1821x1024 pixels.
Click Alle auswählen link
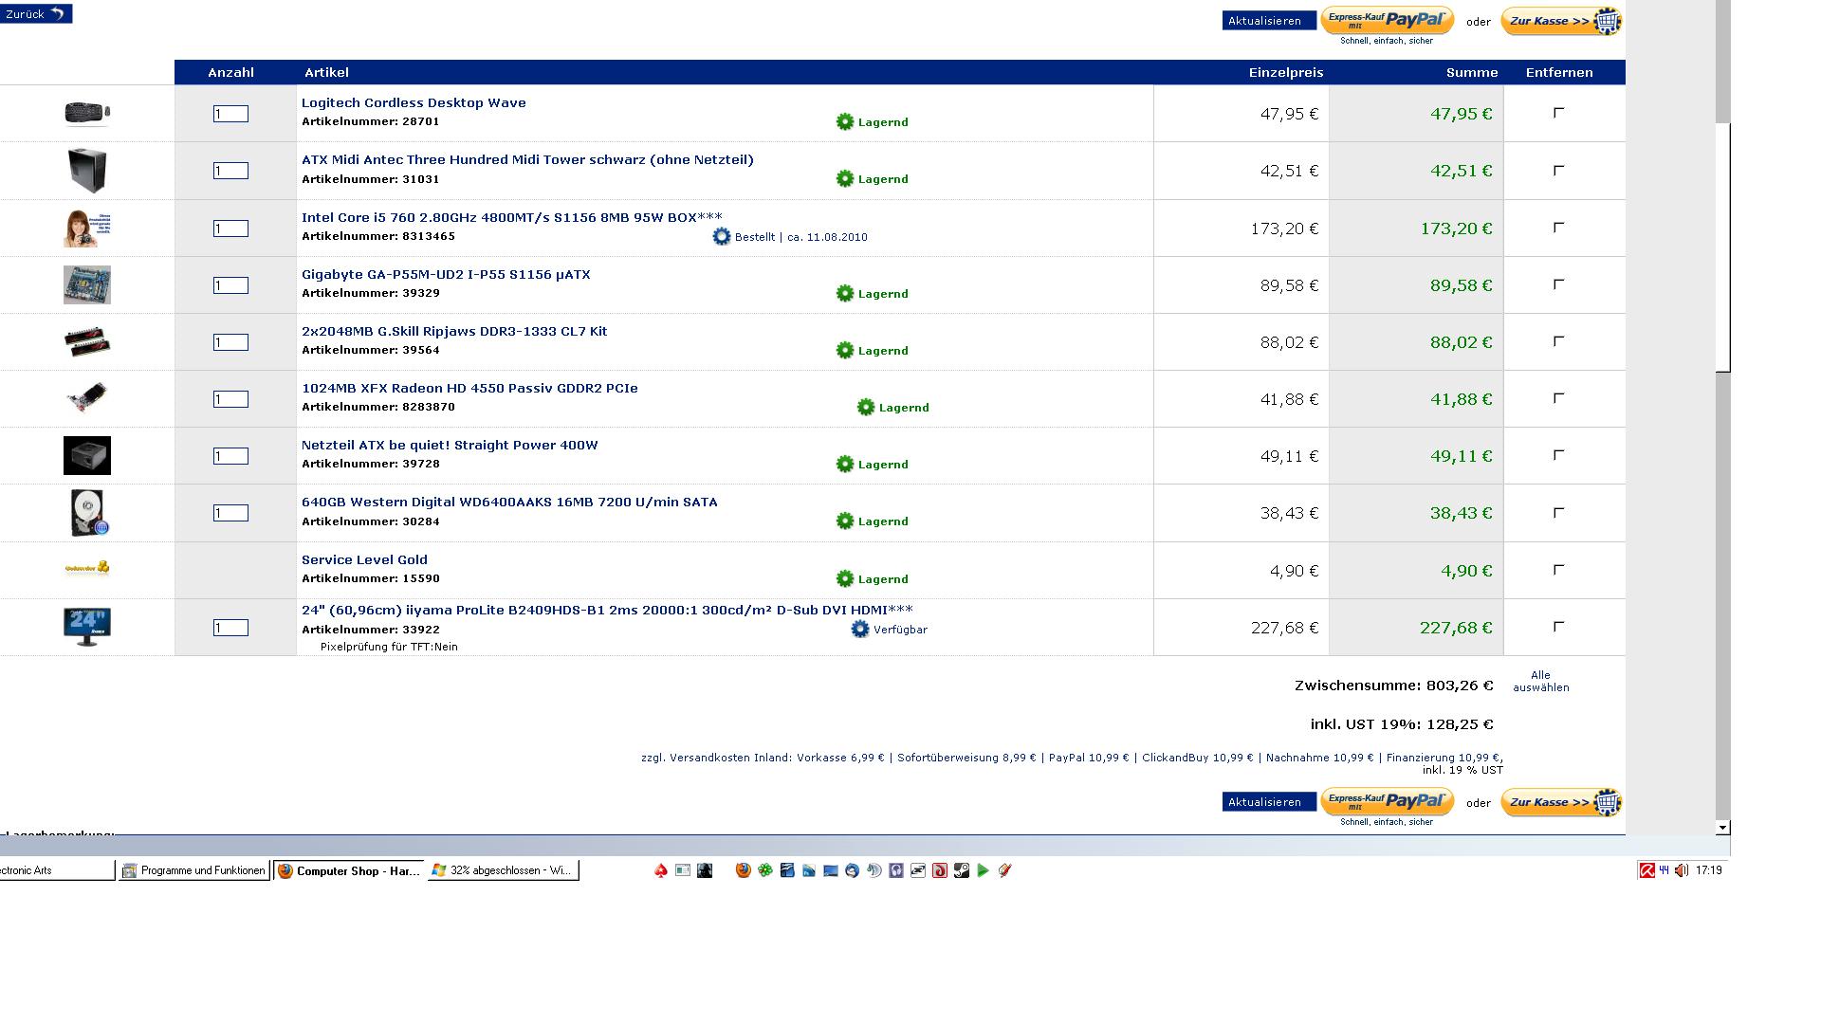pos(1541,682)
